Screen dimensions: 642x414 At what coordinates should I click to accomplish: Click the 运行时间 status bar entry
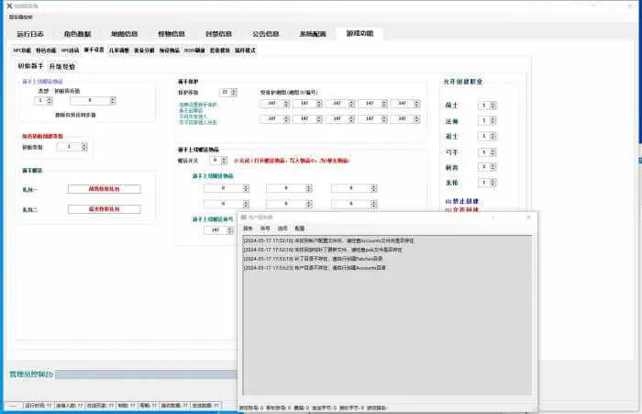tap(39, 406)
